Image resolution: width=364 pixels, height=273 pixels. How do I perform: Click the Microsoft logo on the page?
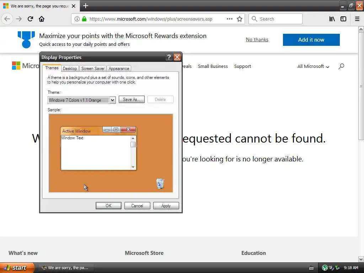tap(25, 66)
